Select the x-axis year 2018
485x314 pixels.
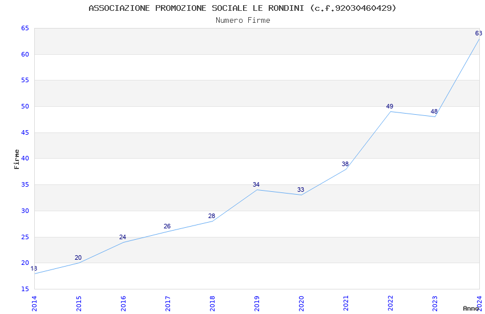(x=212, y=304)
